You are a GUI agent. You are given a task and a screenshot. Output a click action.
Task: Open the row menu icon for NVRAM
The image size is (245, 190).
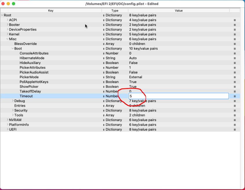(235, 120)
